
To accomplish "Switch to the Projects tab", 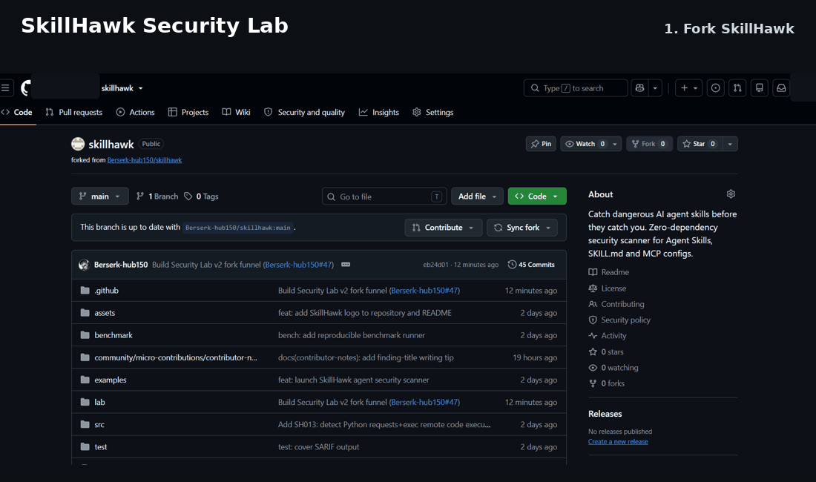I will tap(188, 112).
